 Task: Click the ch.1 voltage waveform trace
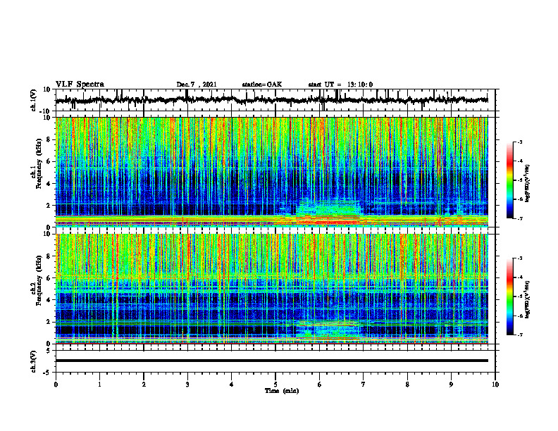coord(272,100)
